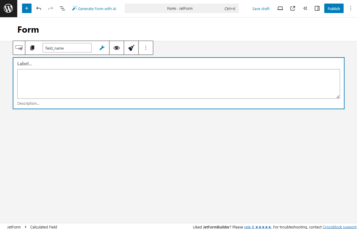Click inside the calculated field textarea

[x=178, y=84]
